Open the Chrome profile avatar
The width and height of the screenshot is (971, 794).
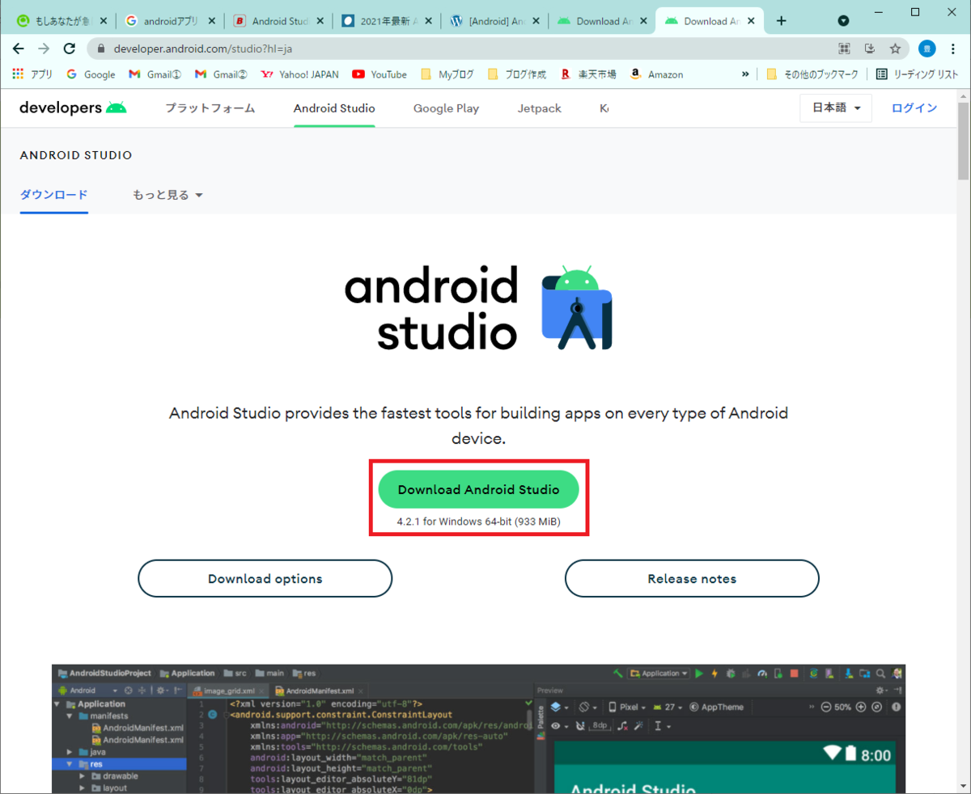927,49
